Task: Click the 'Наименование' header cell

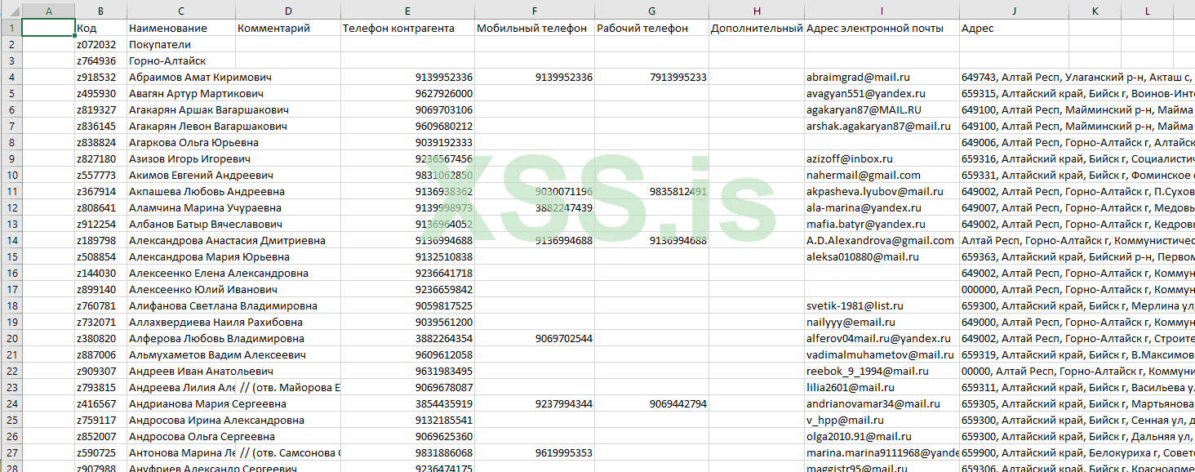Action: coord(181,28)
